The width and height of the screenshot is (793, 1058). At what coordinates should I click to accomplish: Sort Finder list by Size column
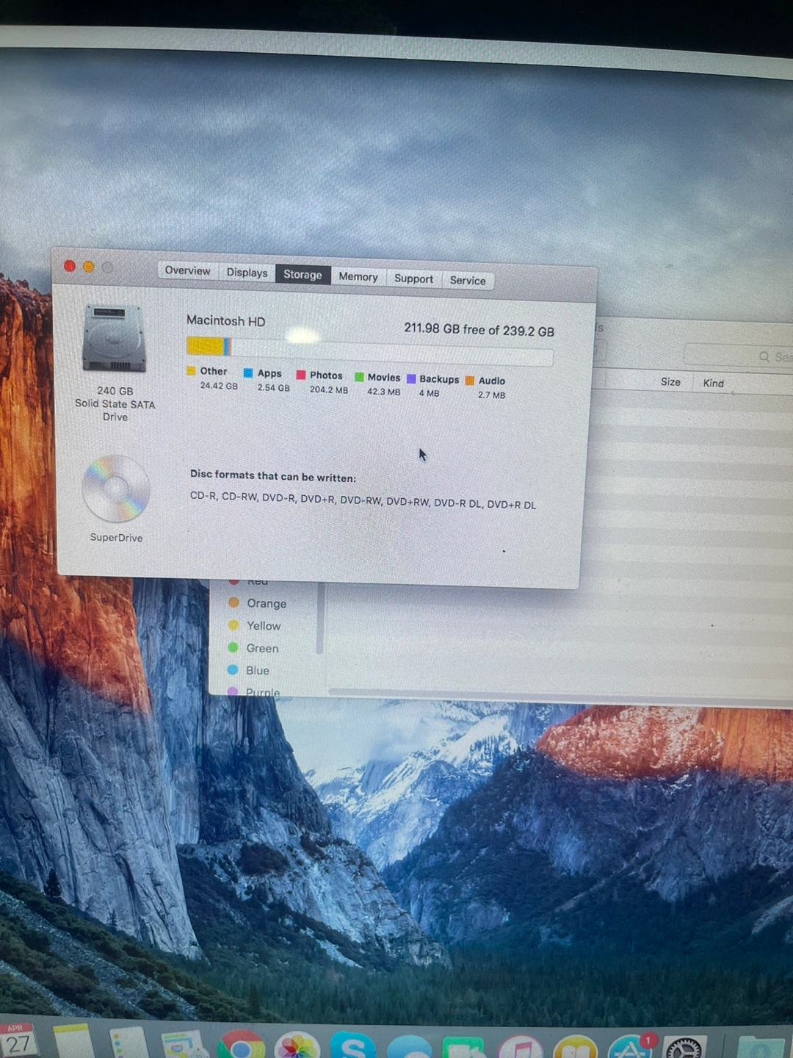670,382
